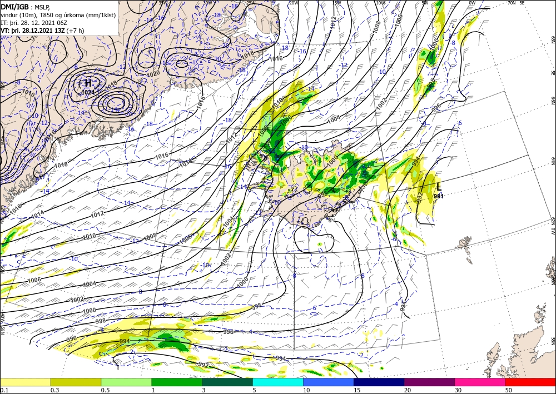Click the 'H' high-pressure marker over Greenland
The width and height of the screenshot is (556, 394).
click(88, 83)
